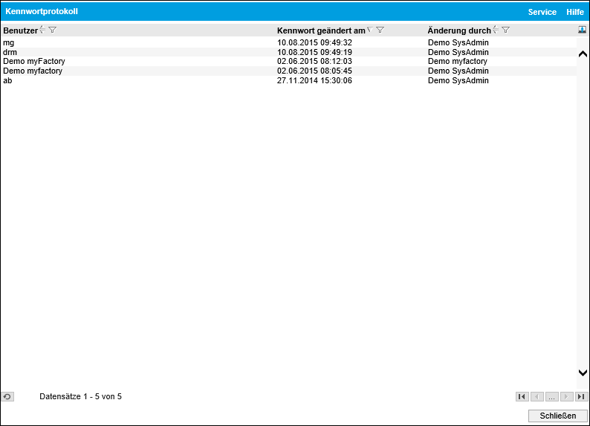
Task: Select Demo myfactory in the 08:05:45 row
Action: point(33,71)
